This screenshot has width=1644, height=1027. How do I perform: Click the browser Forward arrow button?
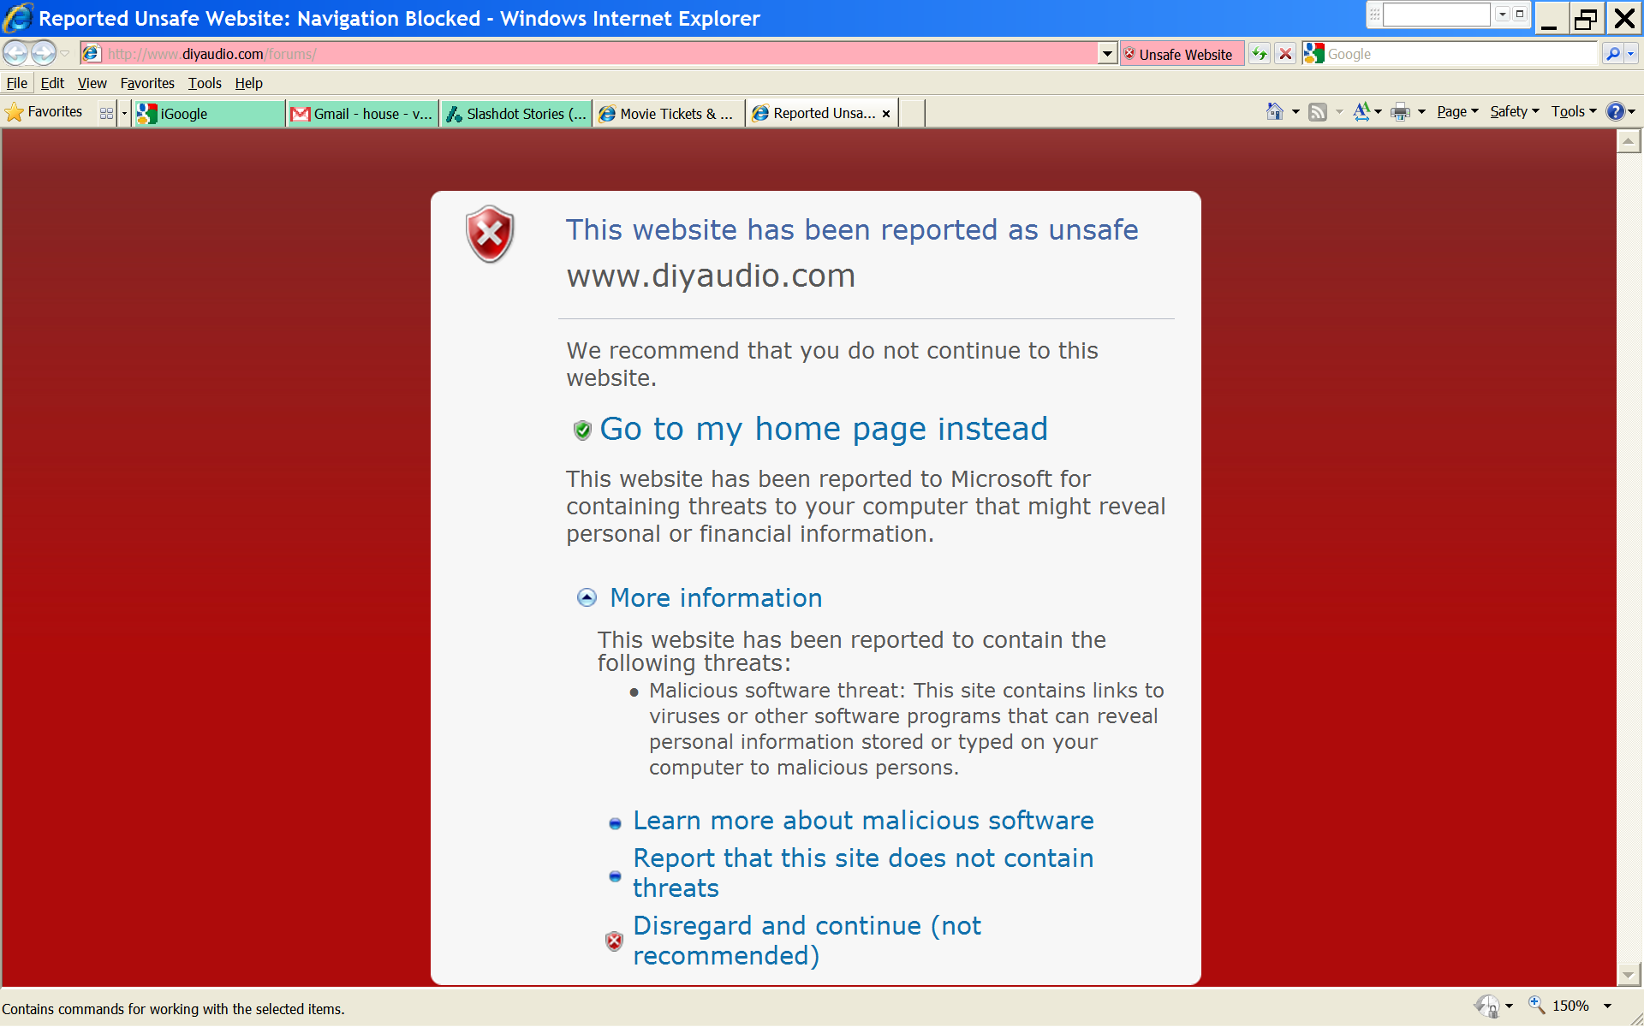point(43,53)
